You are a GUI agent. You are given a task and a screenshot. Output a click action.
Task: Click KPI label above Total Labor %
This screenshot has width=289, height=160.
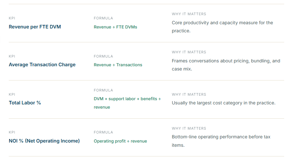(12, 94)
